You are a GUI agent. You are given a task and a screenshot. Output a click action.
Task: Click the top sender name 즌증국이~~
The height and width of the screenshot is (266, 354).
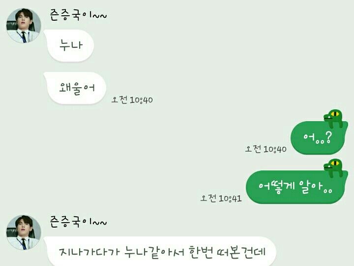pos(78,15)
